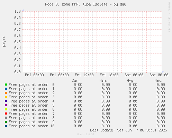
Task: Select the 'Free pages at order 9' label
Action: pos(31,122)
